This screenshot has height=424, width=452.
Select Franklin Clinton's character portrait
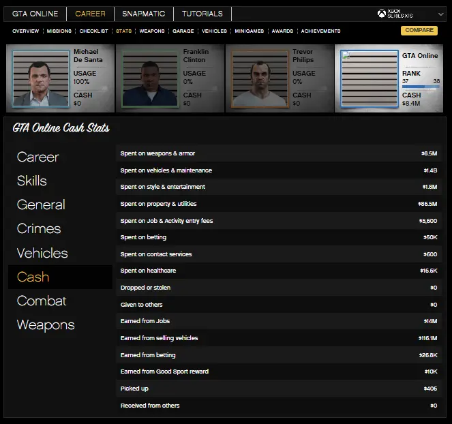[149, 78]
